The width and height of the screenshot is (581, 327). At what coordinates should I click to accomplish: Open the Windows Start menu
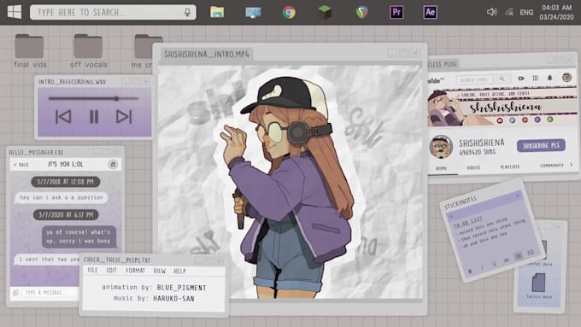14,12
